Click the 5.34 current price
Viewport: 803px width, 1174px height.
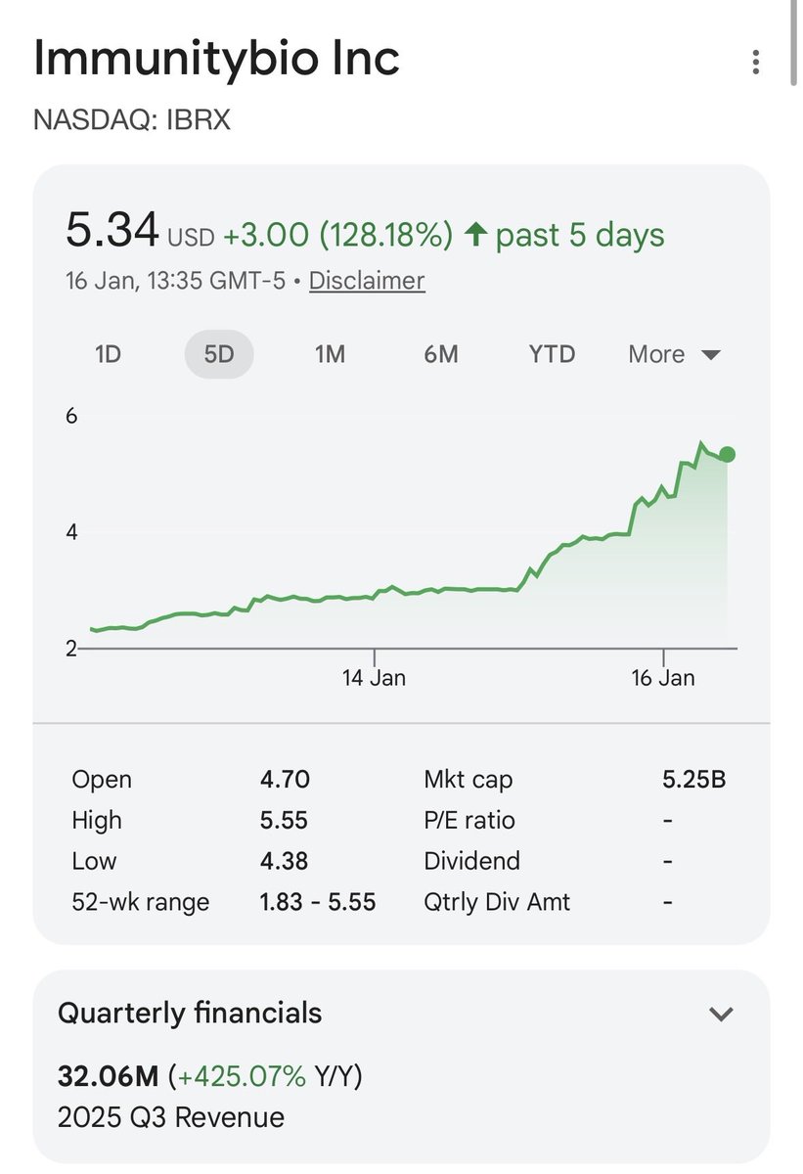112,232
